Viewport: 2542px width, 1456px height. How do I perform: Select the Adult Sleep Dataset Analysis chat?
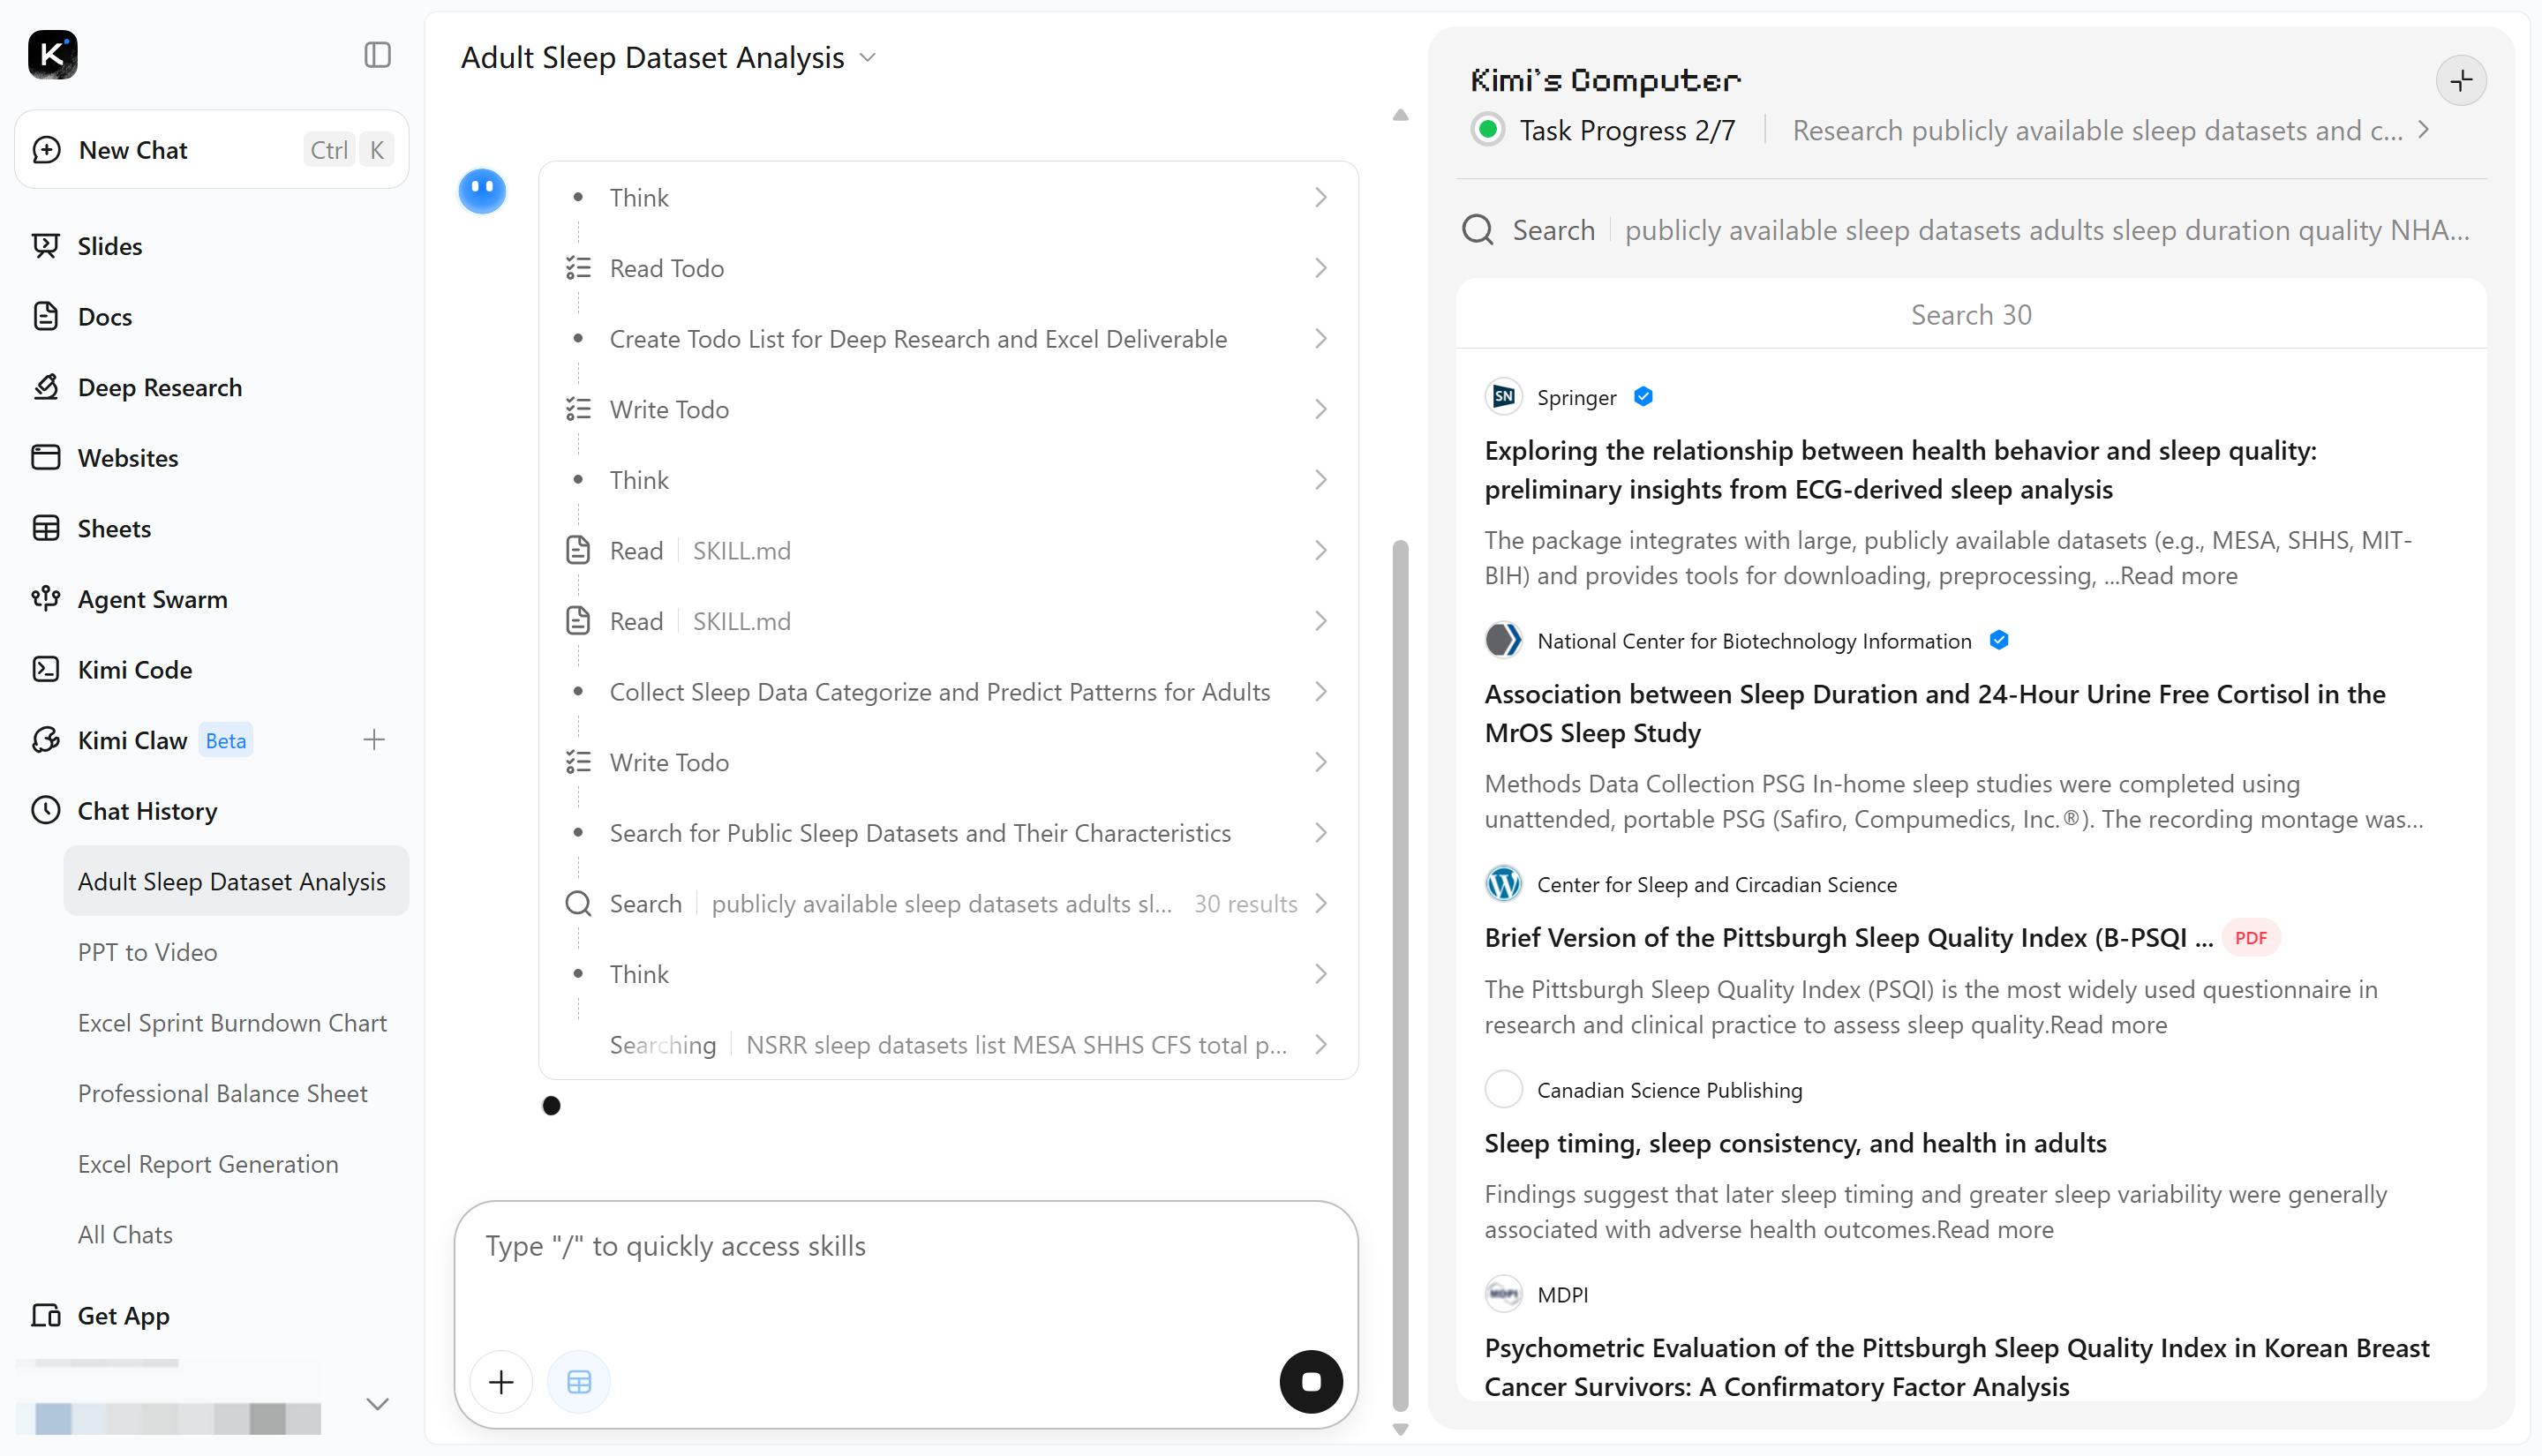(x=236, y=881)
